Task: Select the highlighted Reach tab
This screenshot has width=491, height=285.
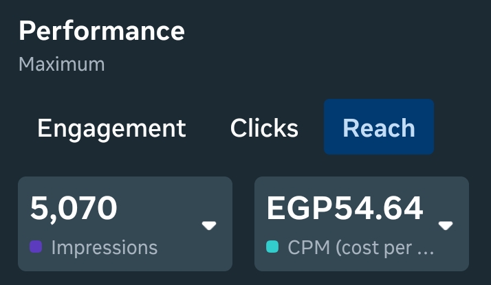Action: [379, 128]
